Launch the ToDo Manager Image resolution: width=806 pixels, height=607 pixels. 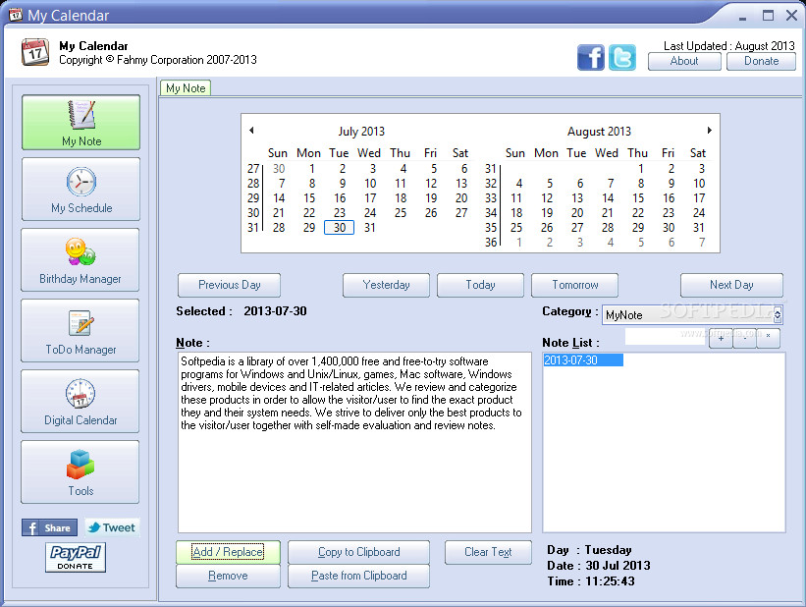point(81,331)
